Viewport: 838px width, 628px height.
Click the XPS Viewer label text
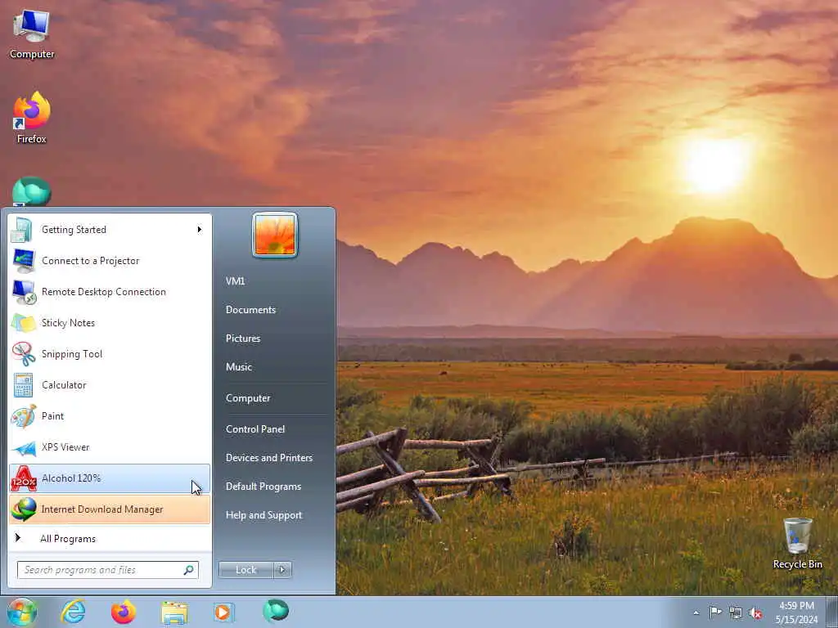click(65, 447)
